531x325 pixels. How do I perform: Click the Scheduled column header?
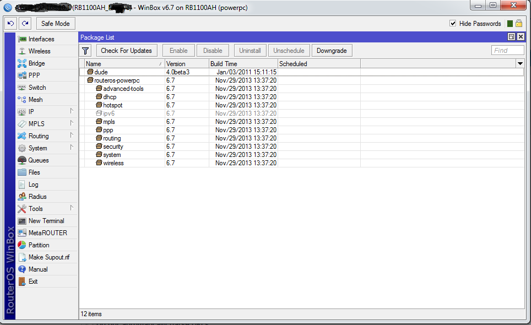(x=319, y=64)
